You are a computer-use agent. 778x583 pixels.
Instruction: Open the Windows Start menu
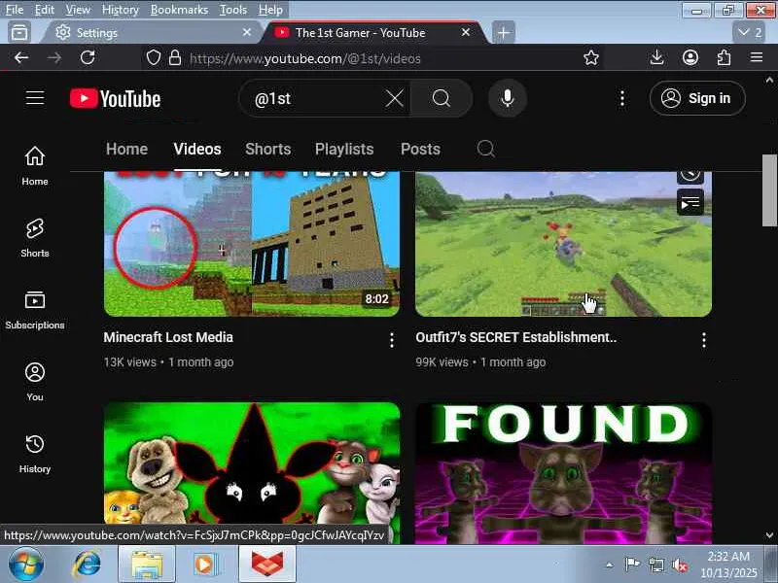click(25, 565)
